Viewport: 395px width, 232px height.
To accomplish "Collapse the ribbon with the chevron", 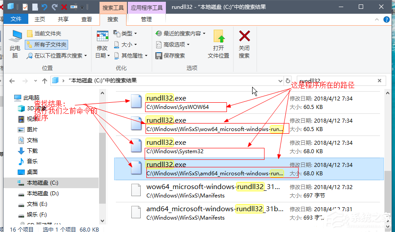I will pyautogui.click(x=376, y=19).
